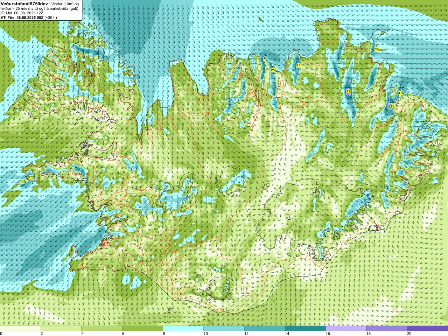Click the '0' tick label on color scale
Screen dimensions: 448x336
point(1,334)
